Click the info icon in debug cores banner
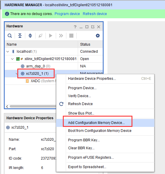Screen dimensions: 165x174 click(7, 14)
